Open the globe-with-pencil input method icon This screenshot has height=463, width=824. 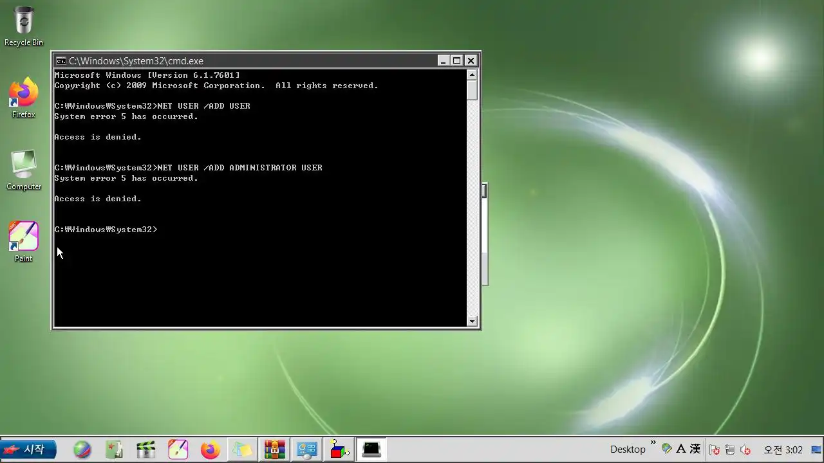667,449
